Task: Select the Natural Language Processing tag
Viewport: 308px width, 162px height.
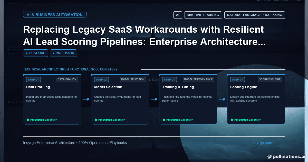Action: point(255,15)
